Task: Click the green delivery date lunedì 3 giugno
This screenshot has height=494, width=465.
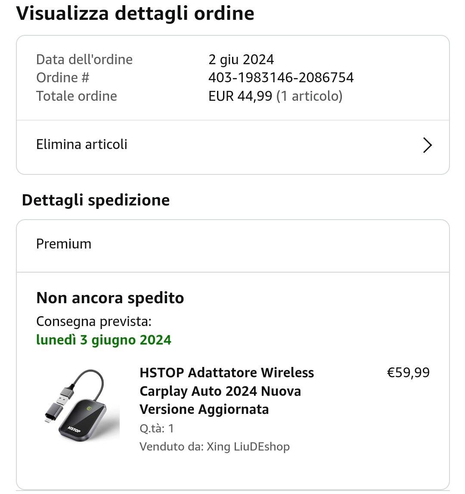Action: point(104,340)
